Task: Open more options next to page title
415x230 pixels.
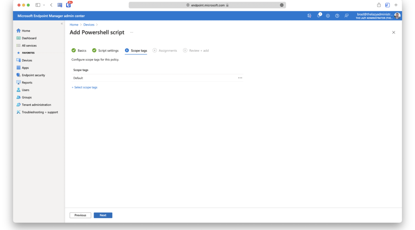Action: [x=132, y=32]
